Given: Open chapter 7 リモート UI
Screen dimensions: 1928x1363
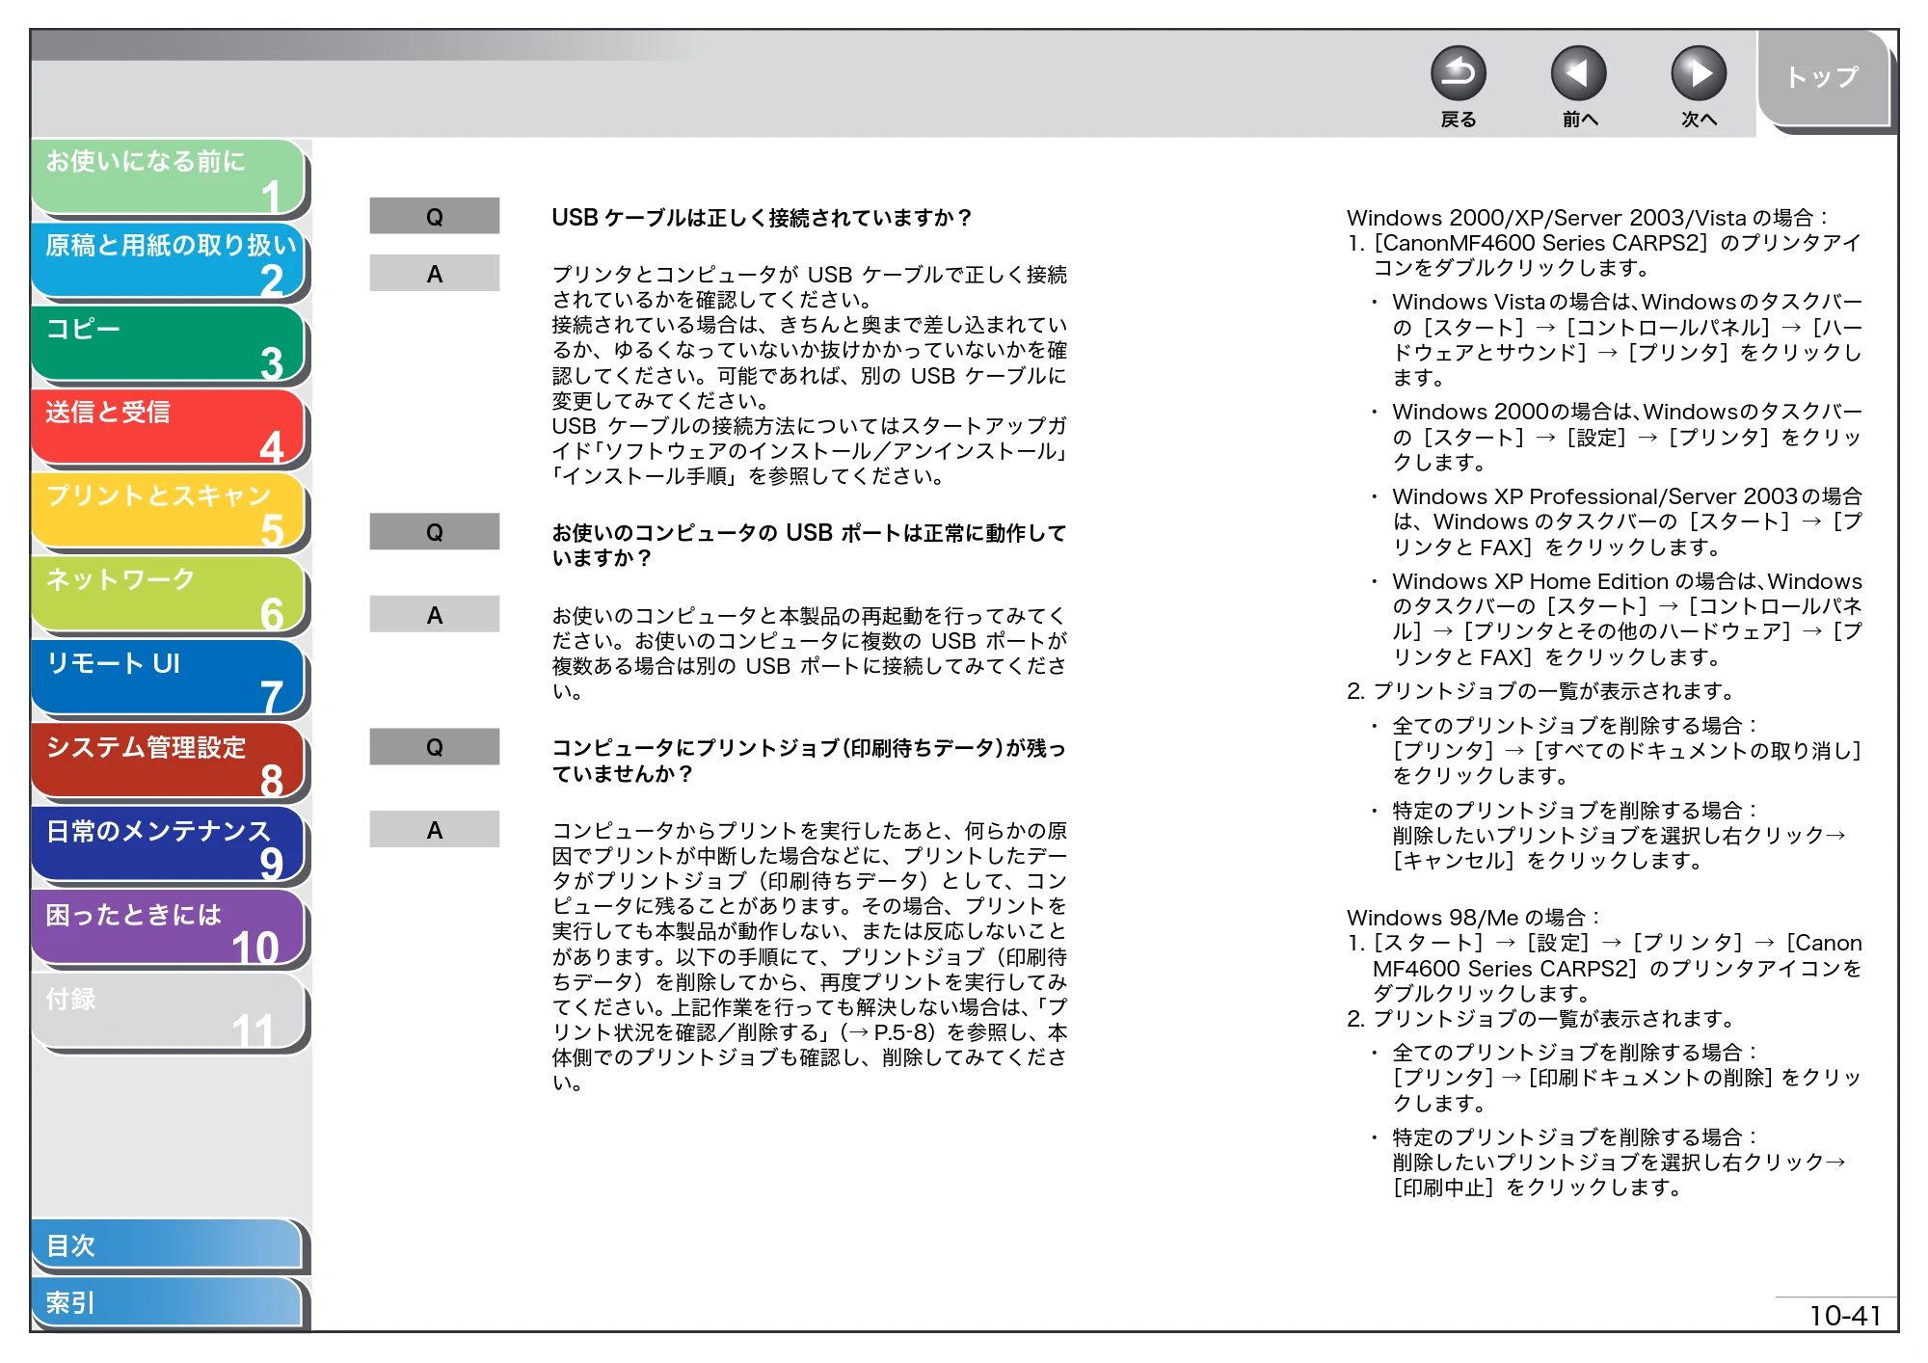Looking at the screenshot, I should (170, 680).
